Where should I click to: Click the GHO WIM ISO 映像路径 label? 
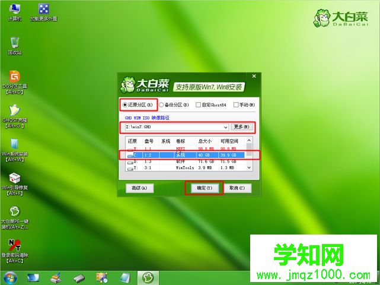pos(147,118)
